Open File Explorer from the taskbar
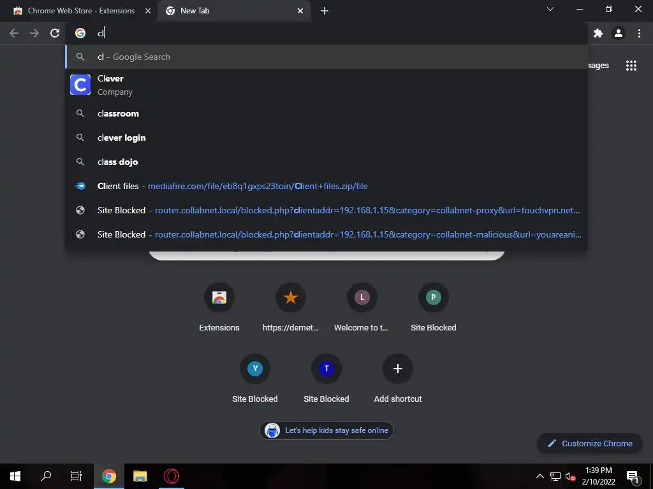 140,476
